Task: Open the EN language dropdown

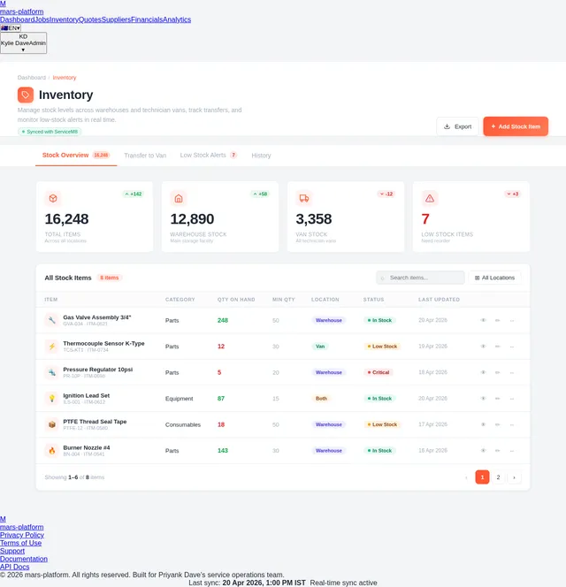Action: point(11,28)
